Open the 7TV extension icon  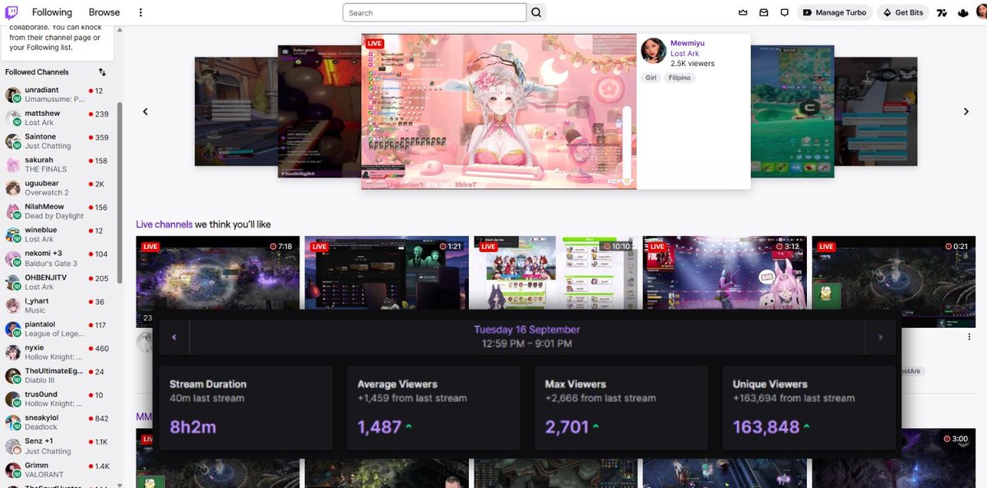pyautogui.click(x=942, y=12)
